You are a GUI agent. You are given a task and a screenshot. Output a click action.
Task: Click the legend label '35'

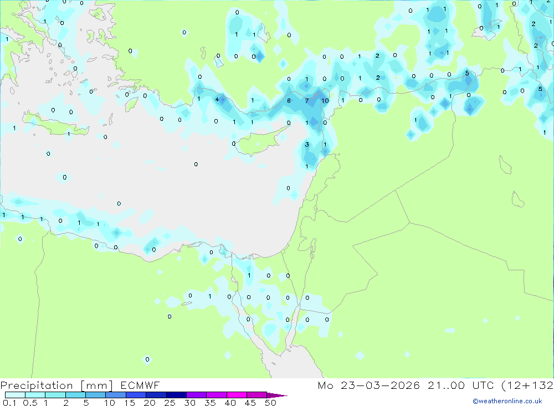point(210,403)
